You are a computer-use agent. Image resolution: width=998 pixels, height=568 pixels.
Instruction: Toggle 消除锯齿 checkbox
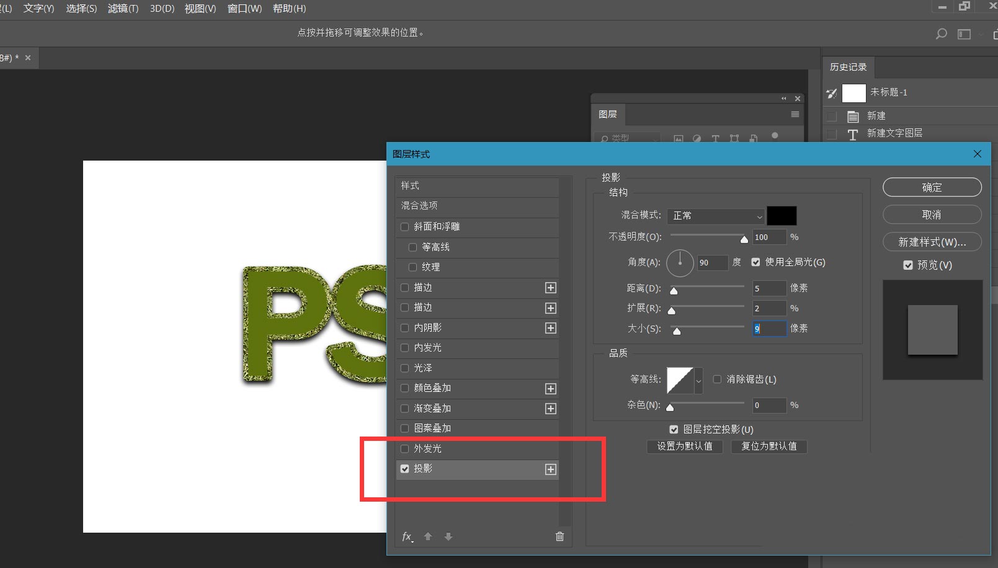click(717, 379)
